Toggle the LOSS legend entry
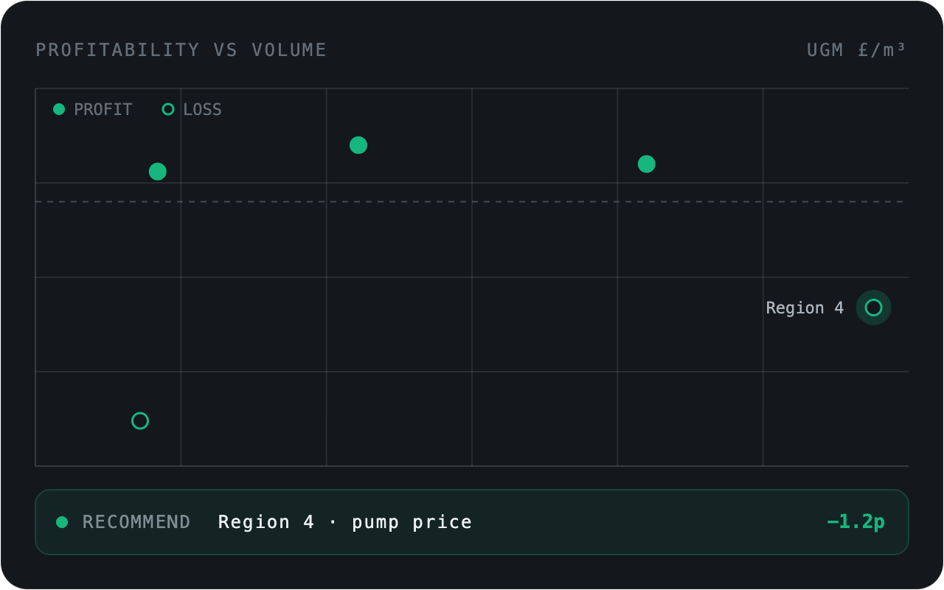The width and height of the screenshot is (944, 590). pyautogui.click(x=192, y=110)
